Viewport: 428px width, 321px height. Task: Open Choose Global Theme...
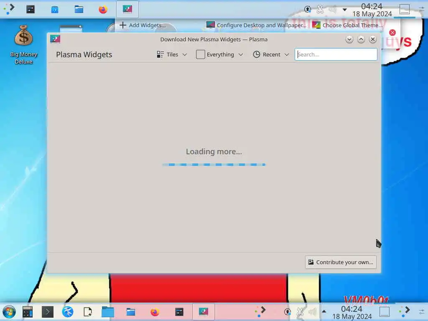tap(347, 25)
